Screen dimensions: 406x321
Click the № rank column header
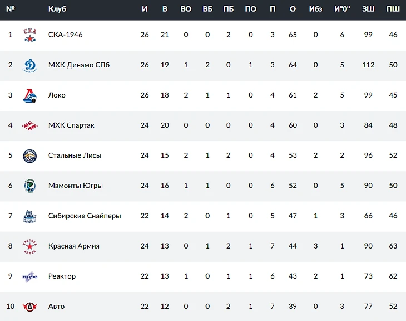[x=10, y=9]
